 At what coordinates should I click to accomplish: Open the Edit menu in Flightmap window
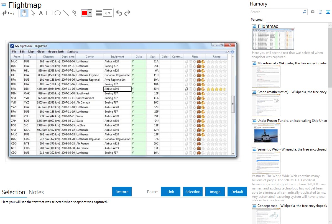pyautogui.click(x=22, y=52)
